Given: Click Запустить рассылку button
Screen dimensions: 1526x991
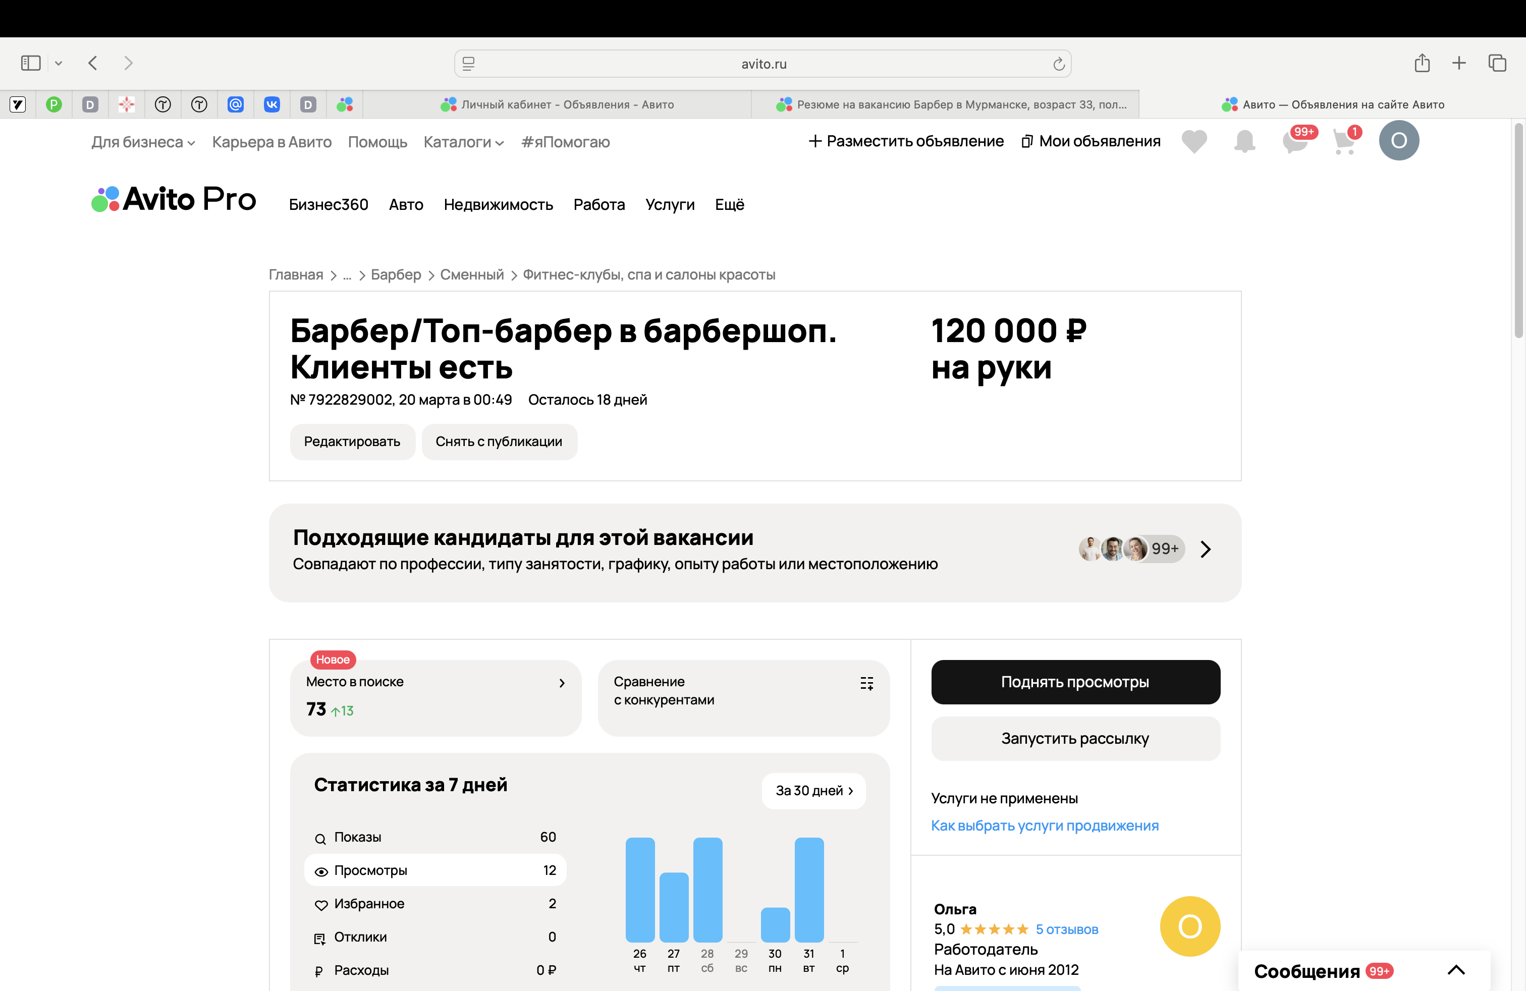Looking at the screenshot, I should coord(1075,738).
